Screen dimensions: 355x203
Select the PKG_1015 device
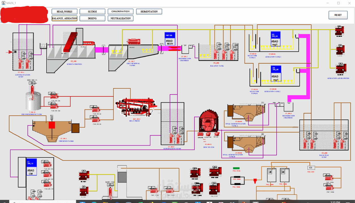[311, 167]
